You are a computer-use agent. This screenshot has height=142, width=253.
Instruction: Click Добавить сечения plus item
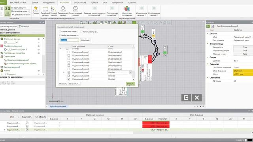pyautogui.click(x=21, y=15)
